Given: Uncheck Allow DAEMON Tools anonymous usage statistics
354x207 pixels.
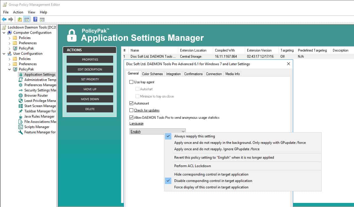Looking at the screenshot, I should tap(131, 118).
